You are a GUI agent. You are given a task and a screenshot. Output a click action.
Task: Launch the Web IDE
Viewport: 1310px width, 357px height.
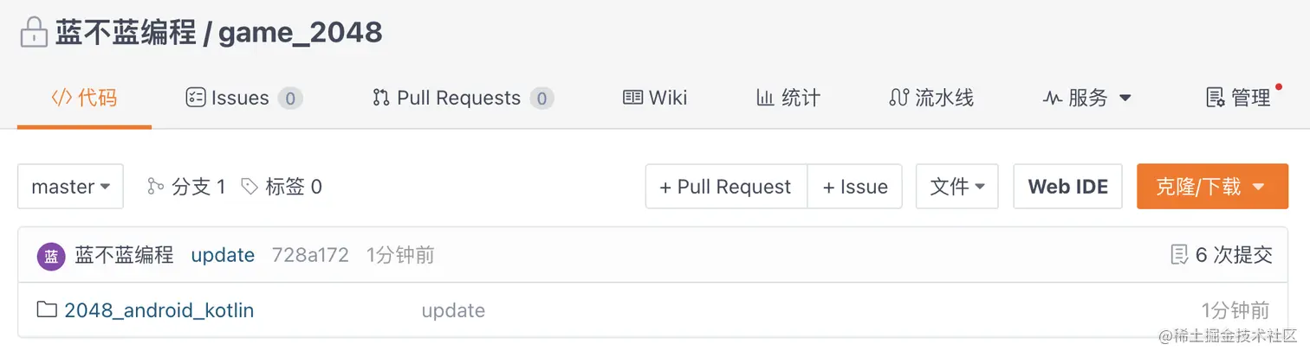coord(1067,187)
